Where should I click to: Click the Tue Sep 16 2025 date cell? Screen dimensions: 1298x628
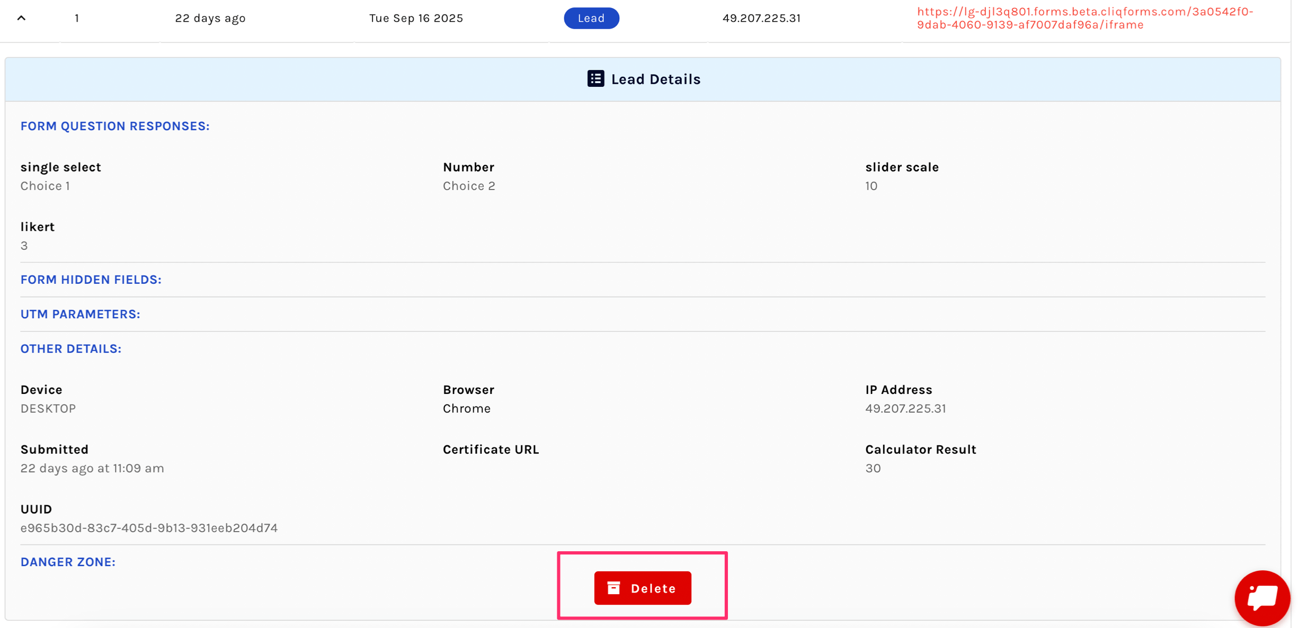pos(416,18)
